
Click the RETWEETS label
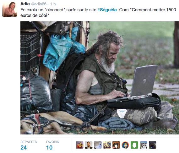coord(29,142)
